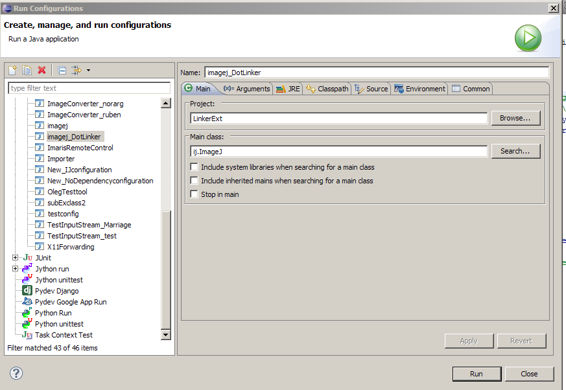Expand the Jython run tree node
Image resolution: width=566 pixels, height=390 pixels.
pyautogui.click(x=16, y=269)
